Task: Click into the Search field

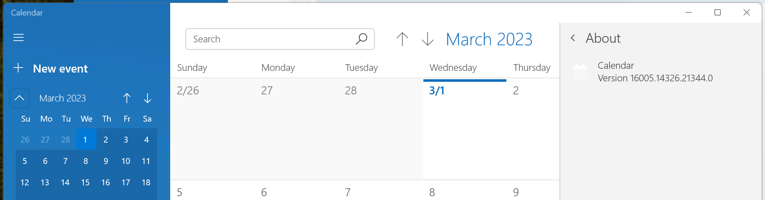Action: (x=270, y=39)
